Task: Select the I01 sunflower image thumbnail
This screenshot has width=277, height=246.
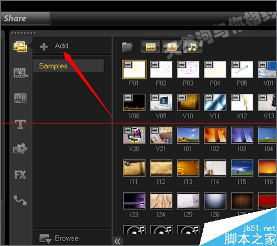Action: point(188,135)
